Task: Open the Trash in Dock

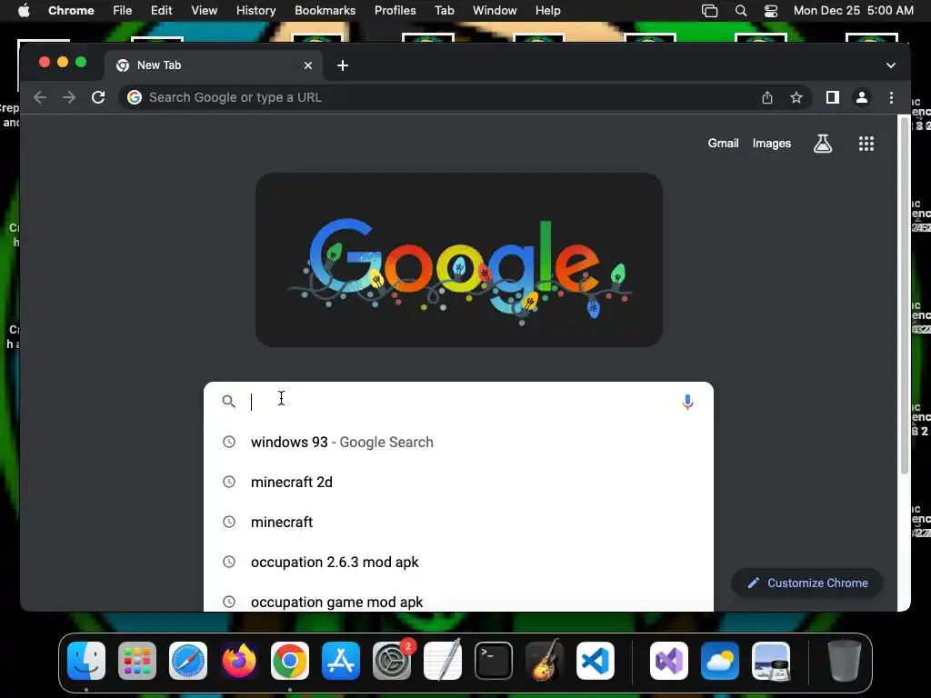Action: [845, 661]
